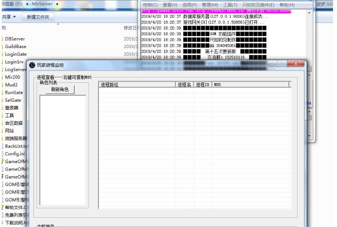Select the 合区数据 folder
337x227 pixels.
(14, 123)
